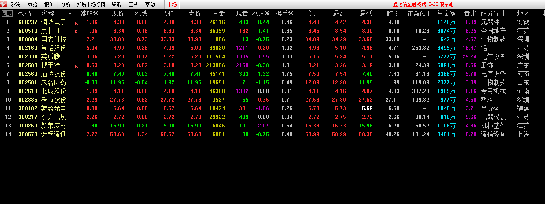Screen dimensions: 545x204
Task: Click 总金额 value 6891万
Action: pyautogui.click(x=446, y=65)
